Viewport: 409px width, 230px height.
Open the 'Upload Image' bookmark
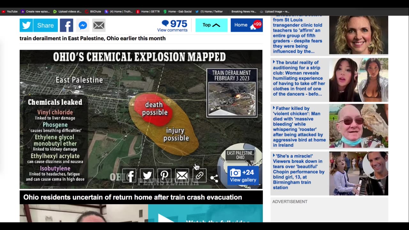(x=274, y=11)
